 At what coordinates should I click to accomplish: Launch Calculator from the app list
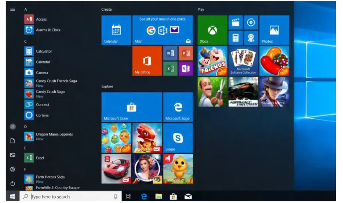point(50,51)
